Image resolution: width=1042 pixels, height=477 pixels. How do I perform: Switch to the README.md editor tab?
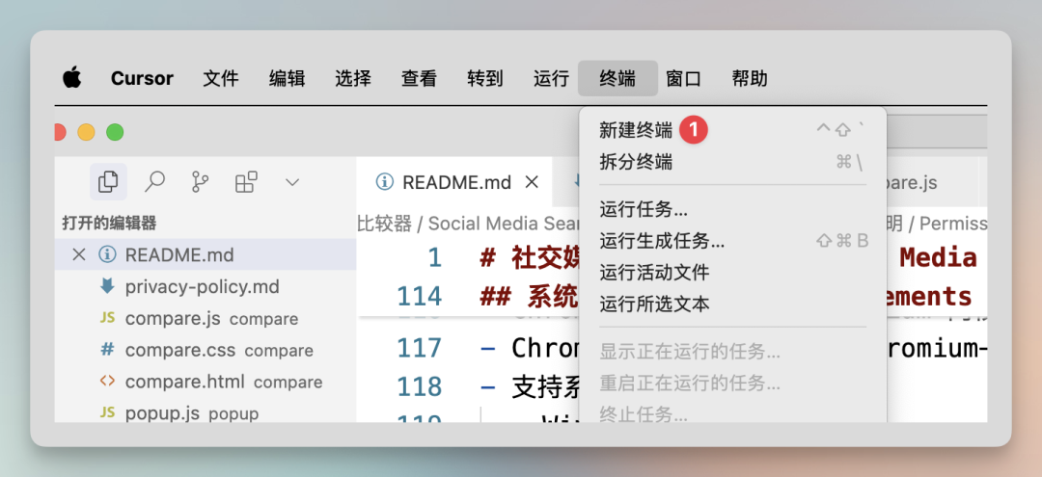point(453,182)
